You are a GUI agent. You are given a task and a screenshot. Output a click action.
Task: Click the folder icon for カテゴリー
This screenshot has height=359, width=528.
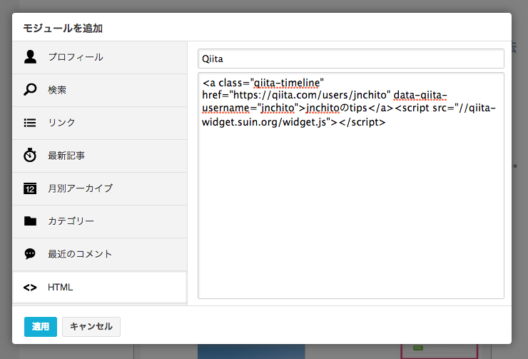click(30, 221)
